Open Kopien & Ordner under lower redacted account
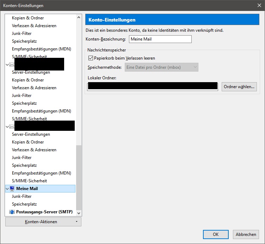Viewport: 265px width, 244px height. tap(28, 142)
